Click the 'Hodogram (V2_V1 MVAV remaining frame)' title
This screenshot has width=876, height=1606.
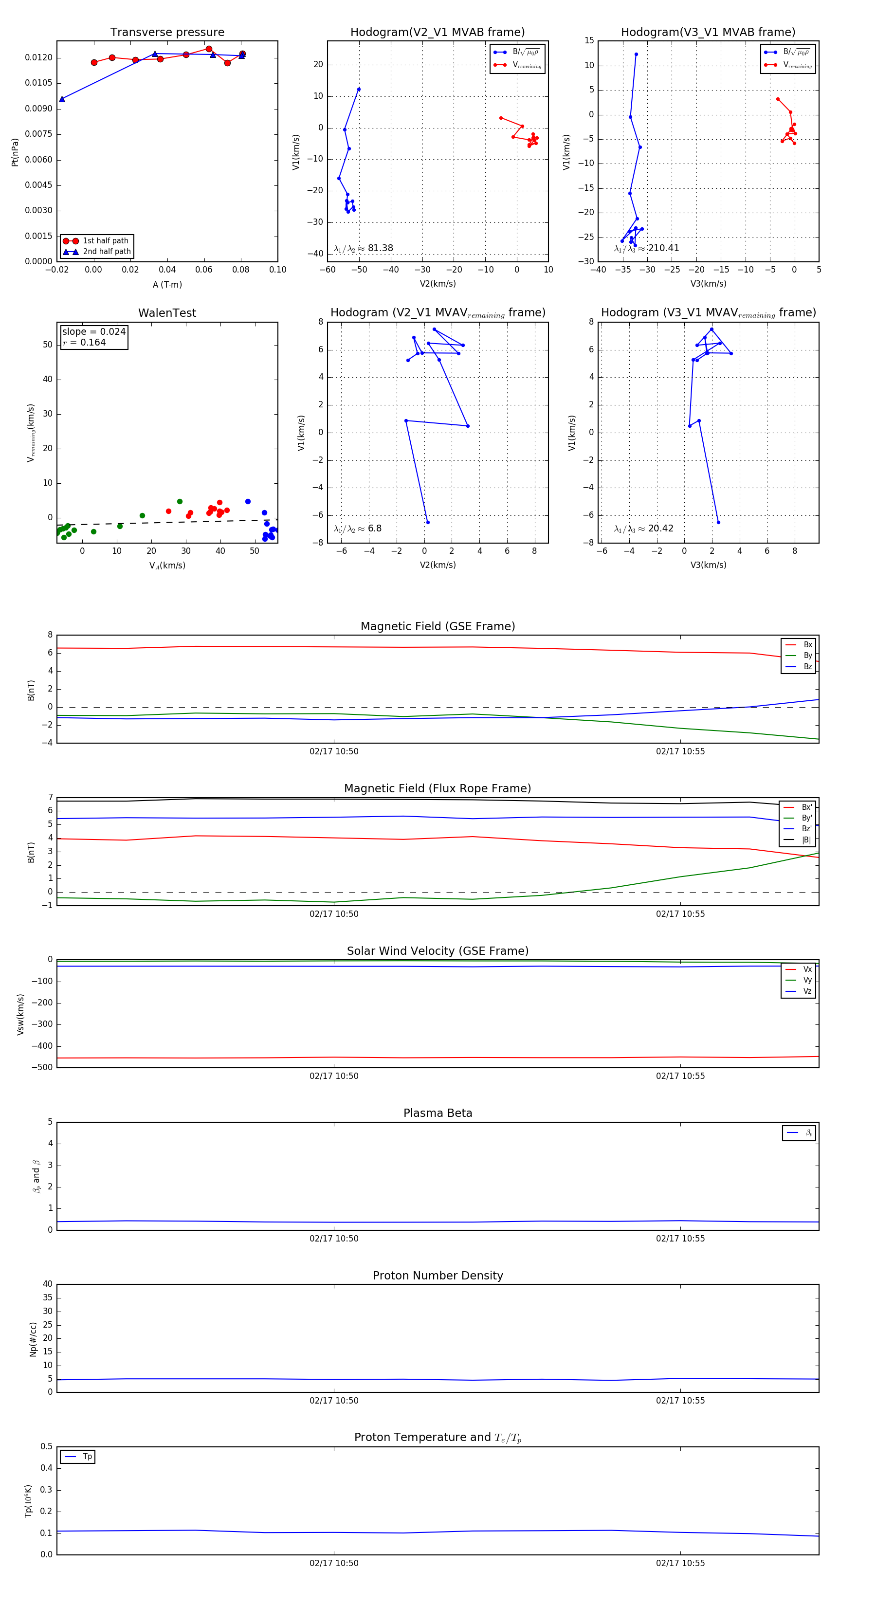click(437, 313)
